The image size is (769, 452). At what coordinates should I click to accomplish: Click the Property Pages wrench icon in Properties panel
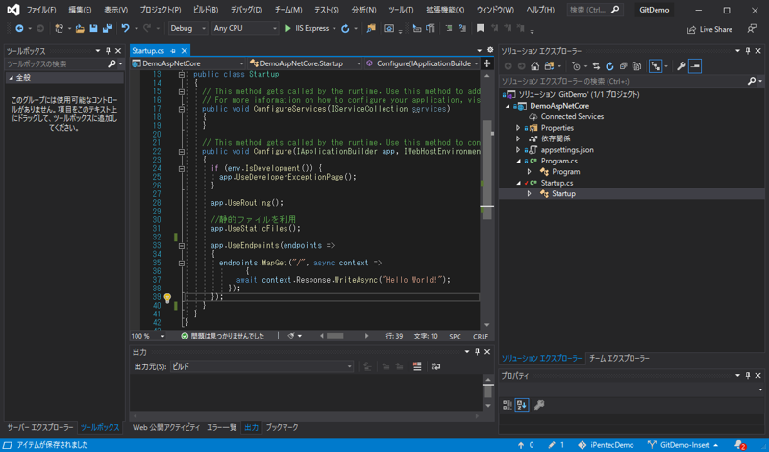[x=539, y=405]
